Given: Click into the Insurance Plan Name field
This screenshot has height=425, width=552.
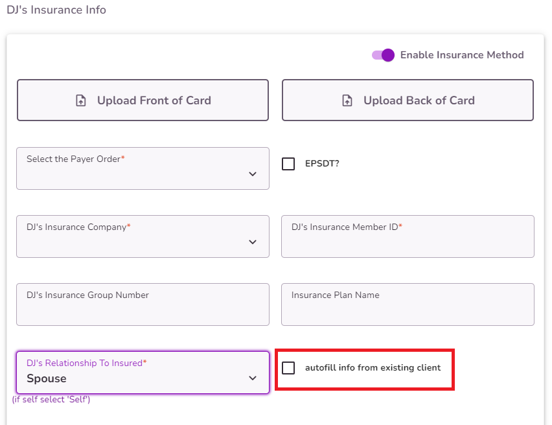Looking at the screenshot, I should [x=408, y=304].
